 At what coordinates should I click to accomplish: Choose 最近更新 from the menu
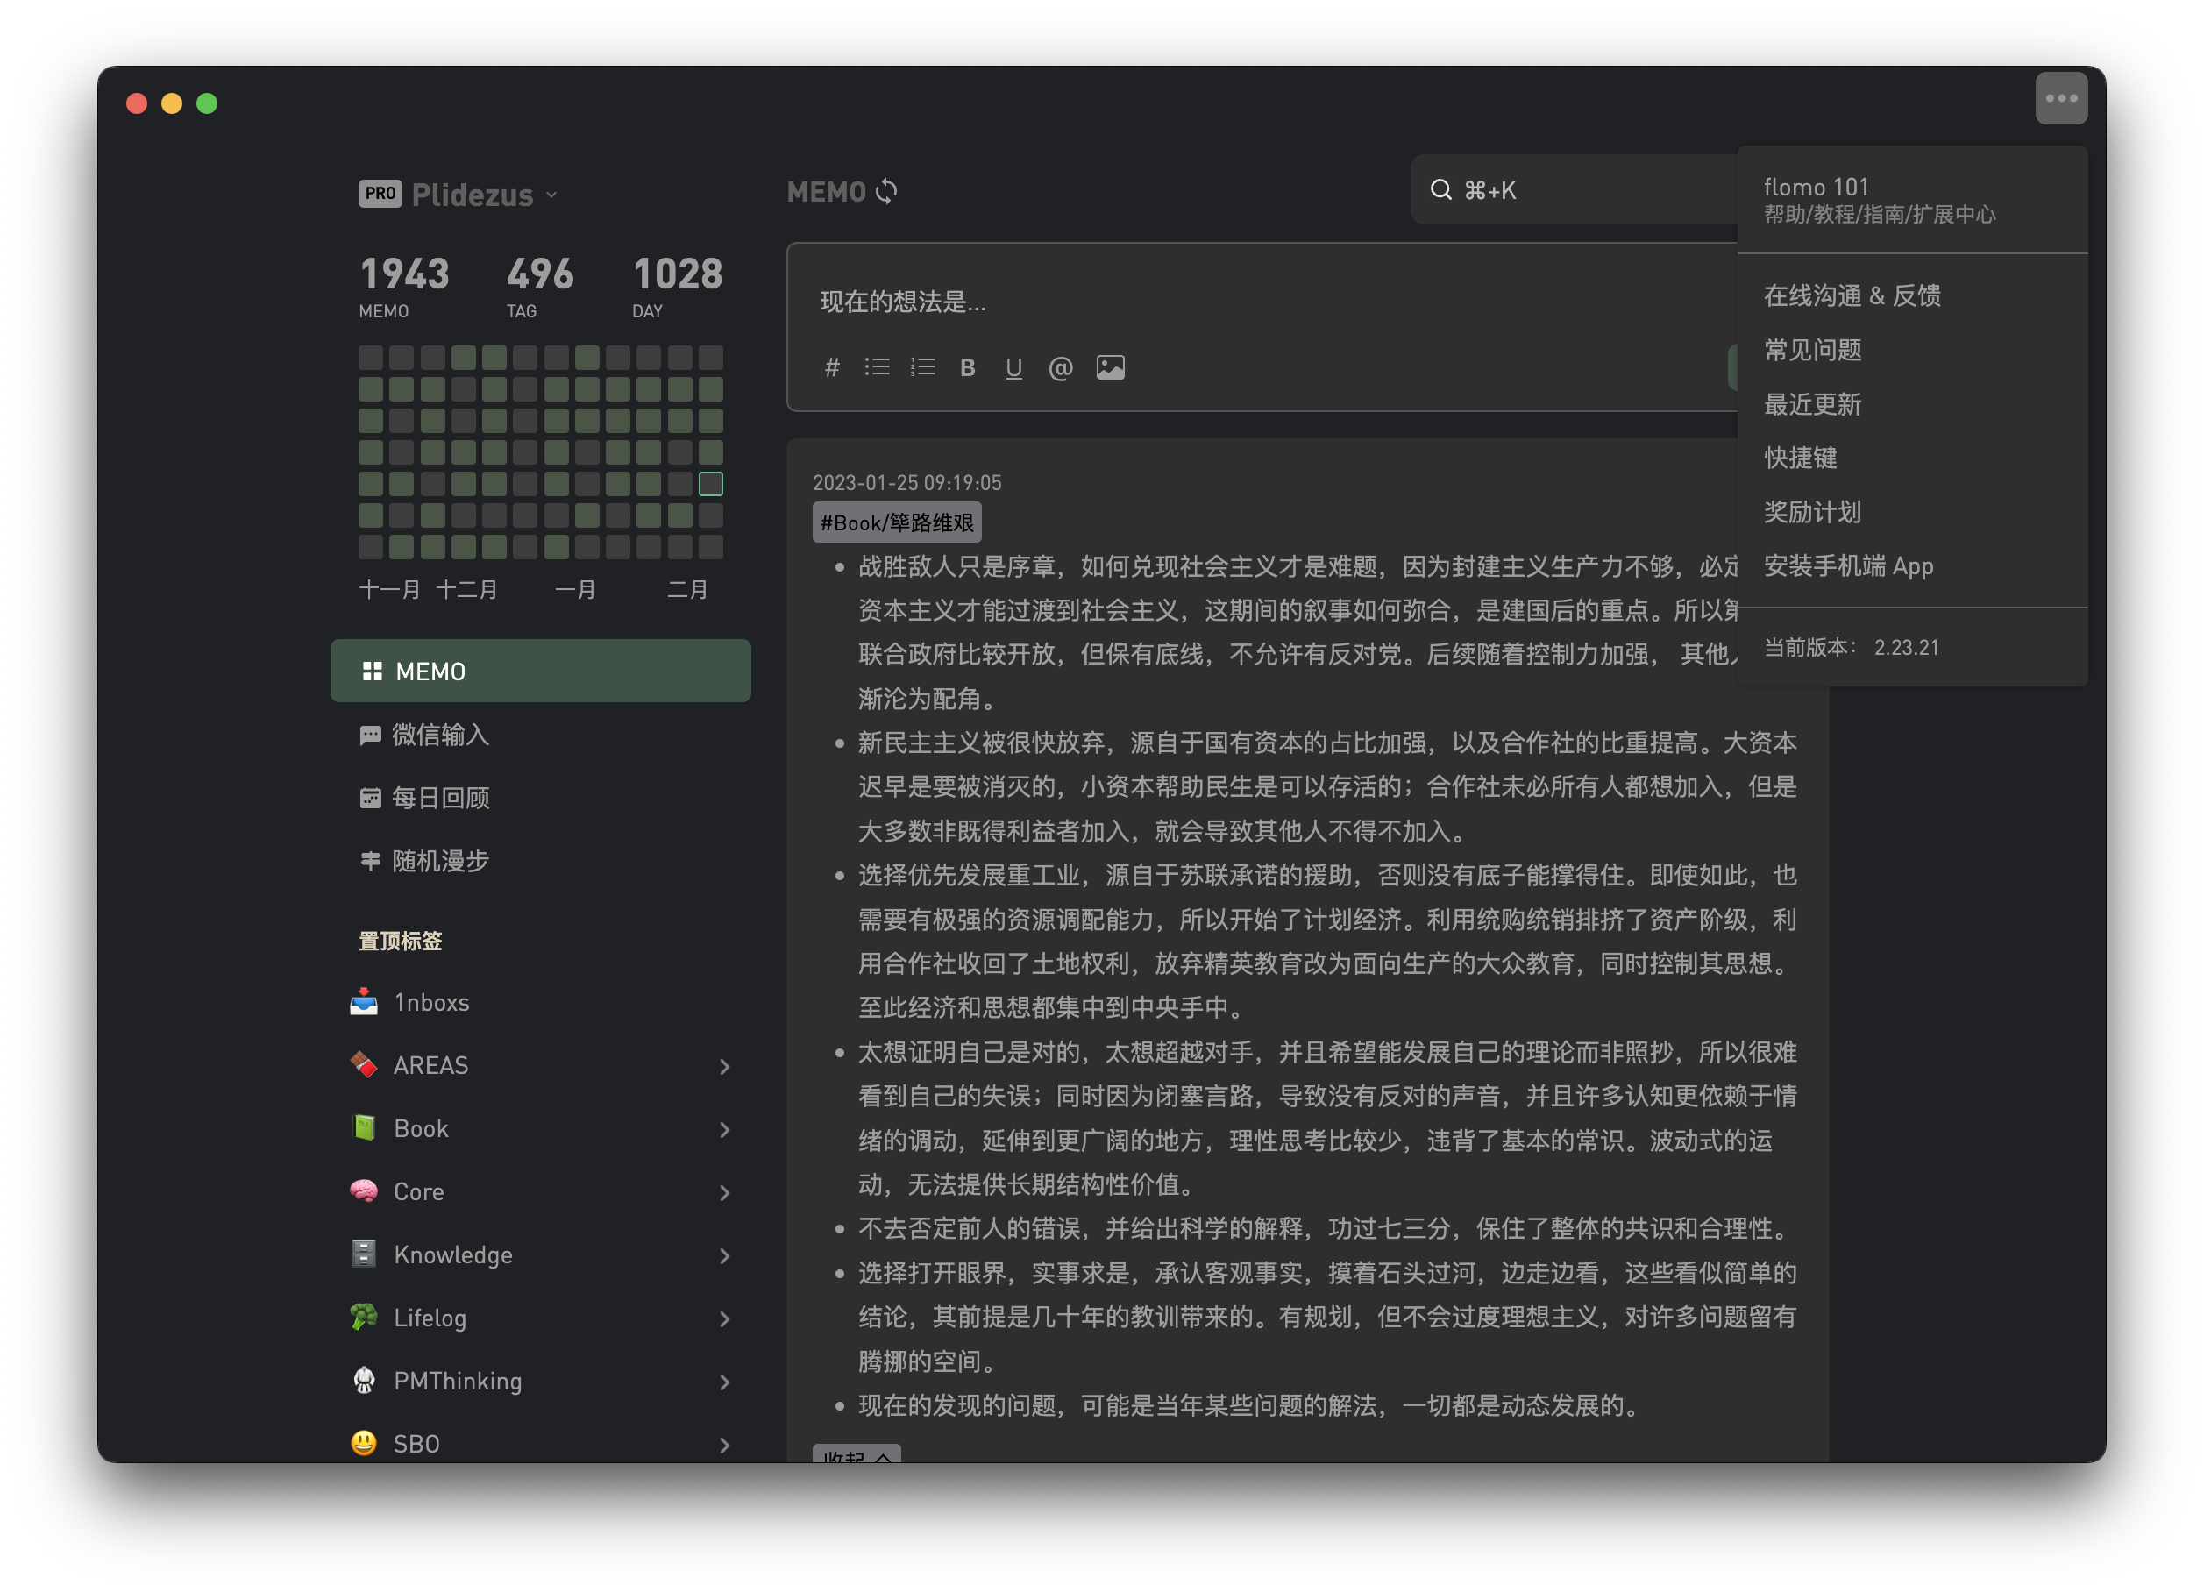[1911, 404]
